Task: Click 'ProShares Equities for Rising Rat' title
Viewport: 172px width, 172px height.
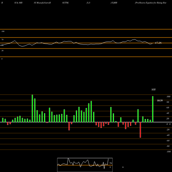Action: click(x=151, y=3)
